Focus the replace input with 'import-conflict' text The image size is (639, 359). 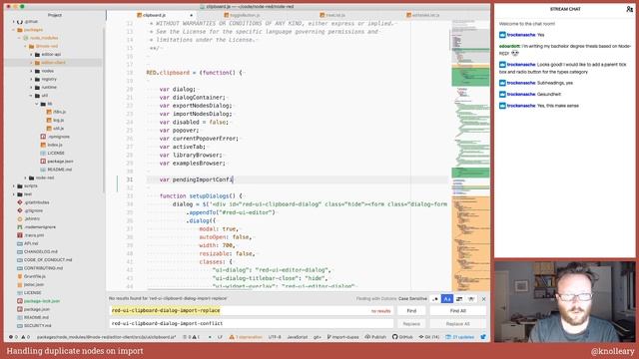(x=252, y=323)
